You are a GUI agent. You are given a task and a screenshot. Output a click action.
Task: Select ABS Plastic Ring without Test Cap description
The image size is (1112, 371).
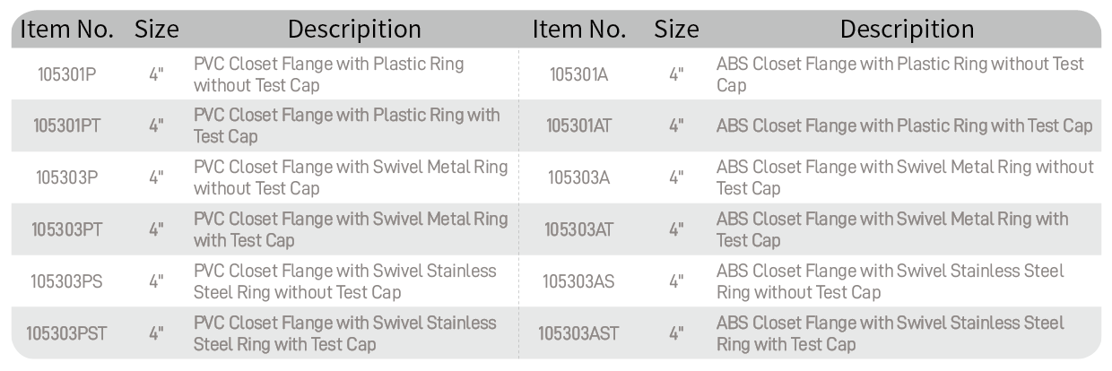(900, 75)
